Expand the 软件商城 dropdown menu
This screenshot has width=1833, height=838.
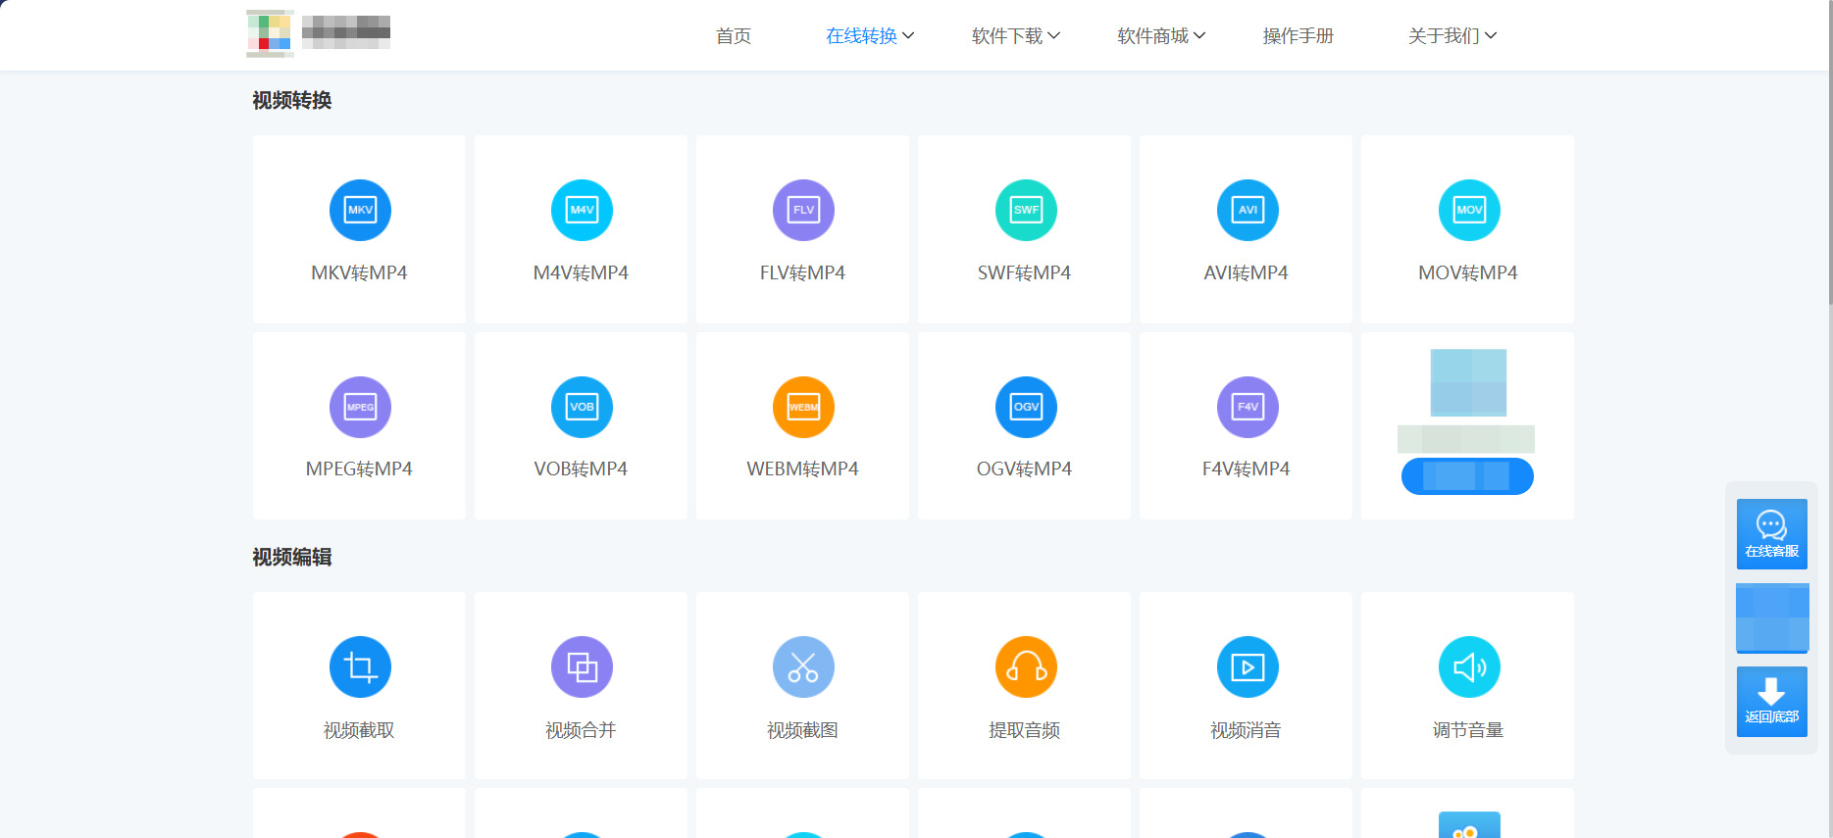coord(1161,36)
